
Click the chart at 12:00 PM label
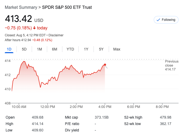pos(48,107)
